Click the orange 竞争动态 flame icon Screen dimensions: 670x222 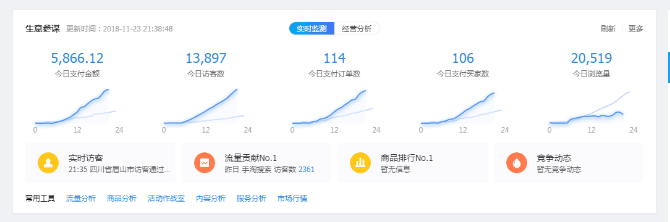click(x=517, y=163)
